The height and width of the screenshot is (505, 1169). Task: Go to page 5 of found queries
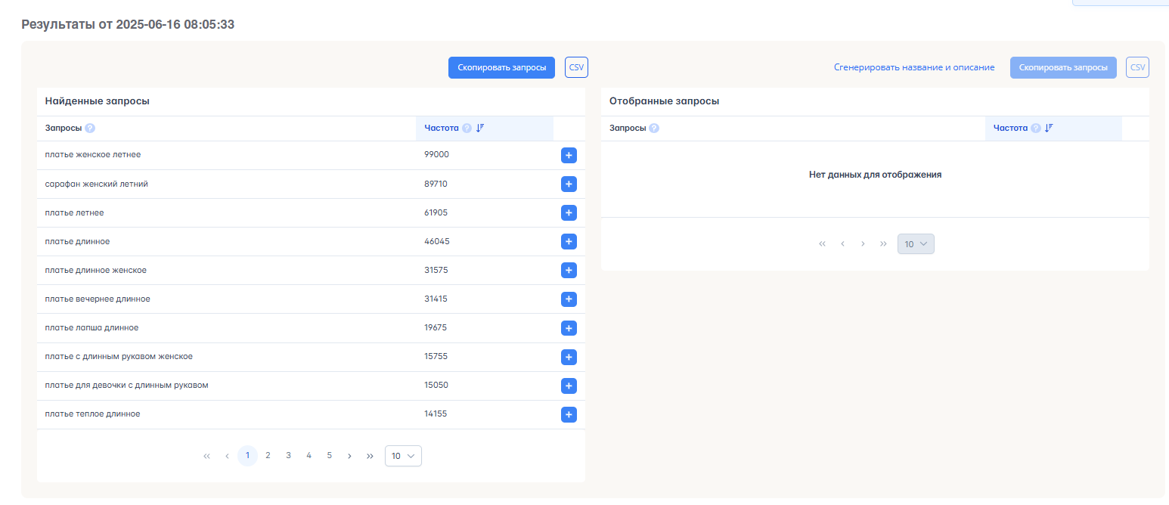[x=329, y=456]
